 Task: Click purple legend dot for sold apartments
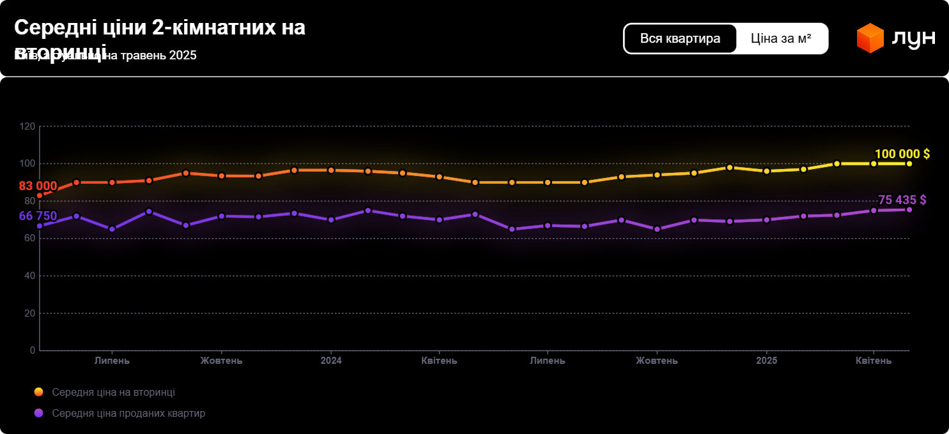point(39,413)
